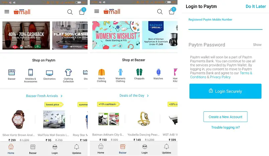Go to Login tab in left bottom bar
Screen dimensions: 269x156
coord(55,149)
